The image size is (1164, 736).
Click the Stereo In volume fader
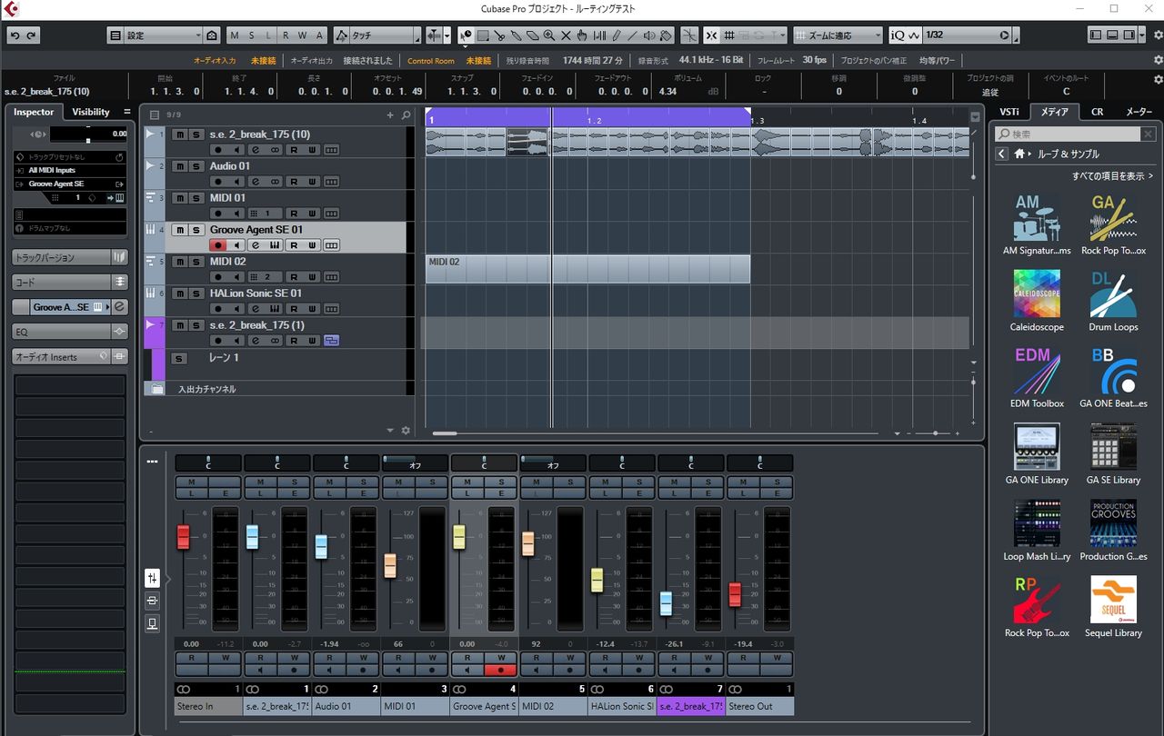tap(183, 537)
